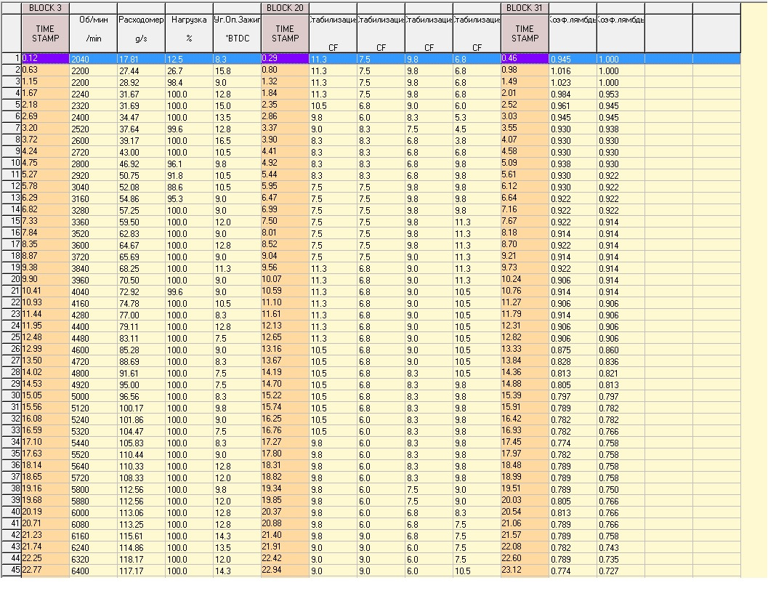Click row number 1 header
The height and width of the screenshot is (596, 784).
[10, 58]
